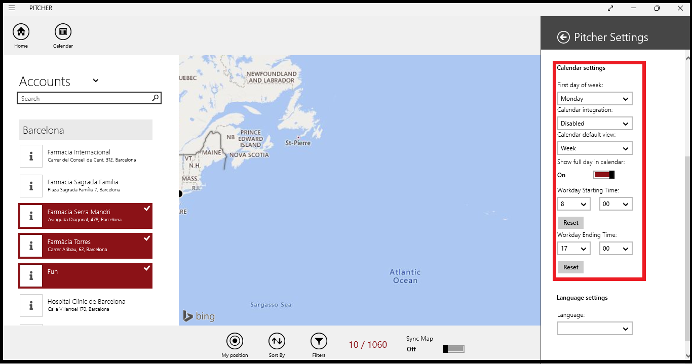Open the hamburger menu
The image size is (692, 364).
11,8
